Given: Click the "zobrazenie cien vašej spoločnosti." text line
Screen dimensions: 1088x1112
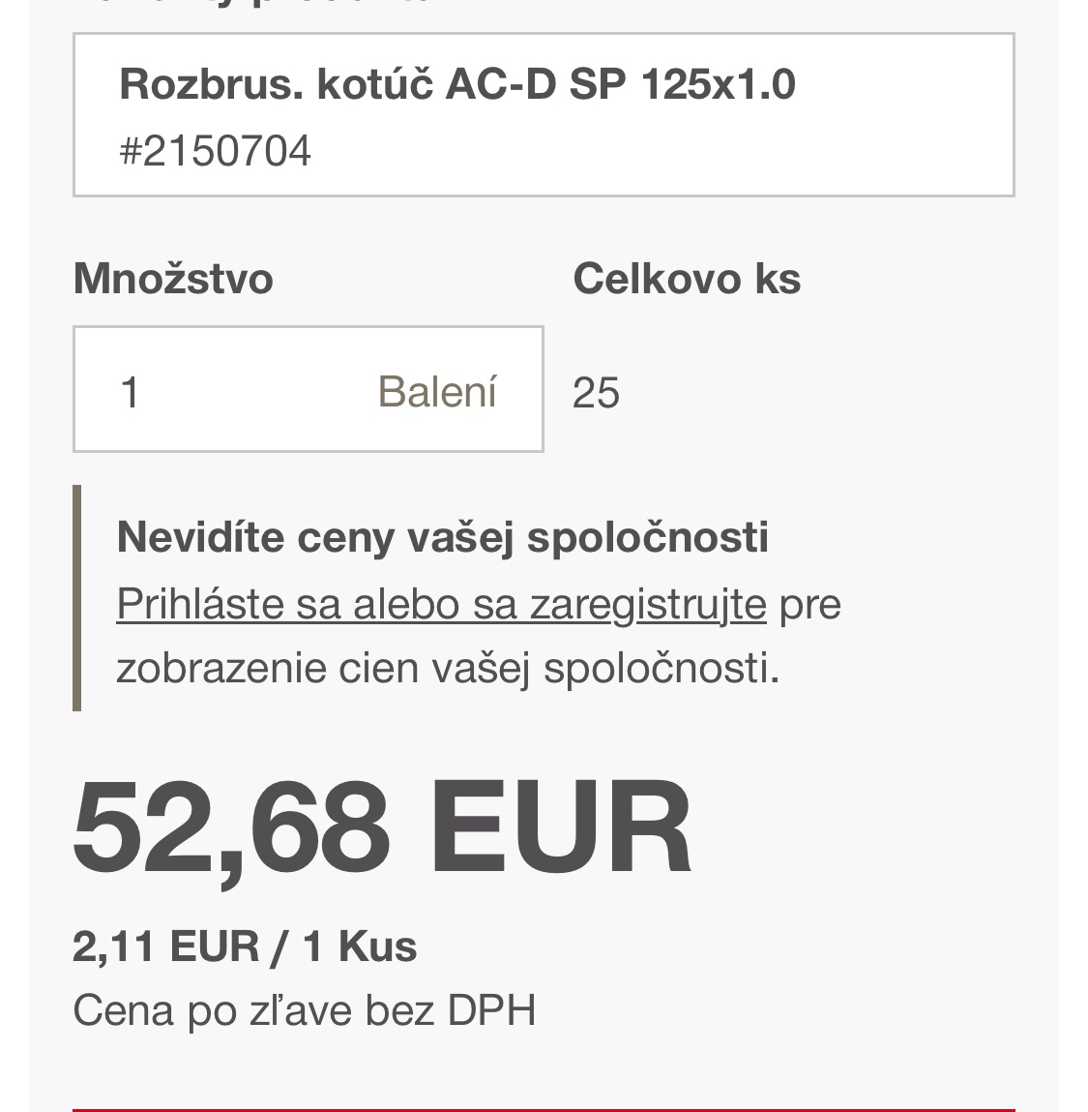Looking at the screenshot, I should [x=447, y=669].
